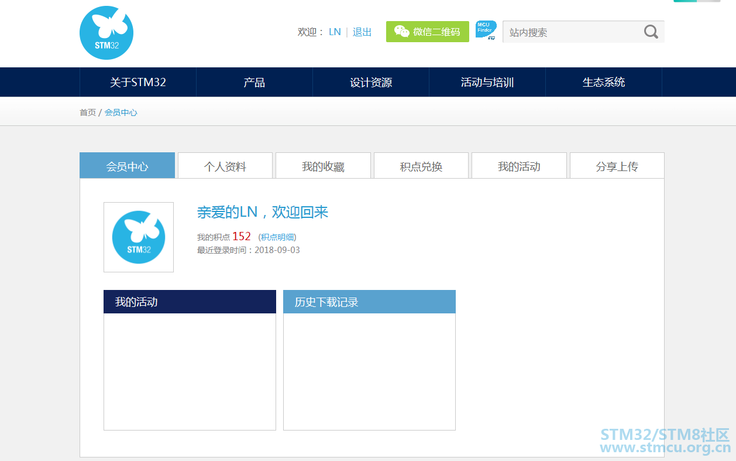Open the 产品 menu

(254, 82)
